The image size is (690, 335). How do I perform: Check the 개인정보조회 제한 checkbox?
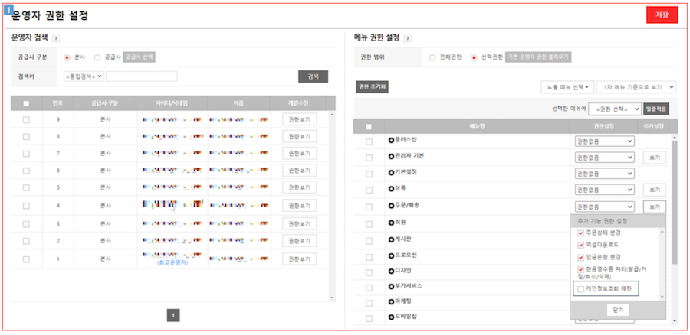580,289
